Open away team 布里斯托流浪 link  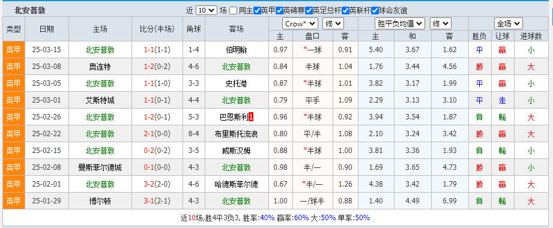[237, 134]
